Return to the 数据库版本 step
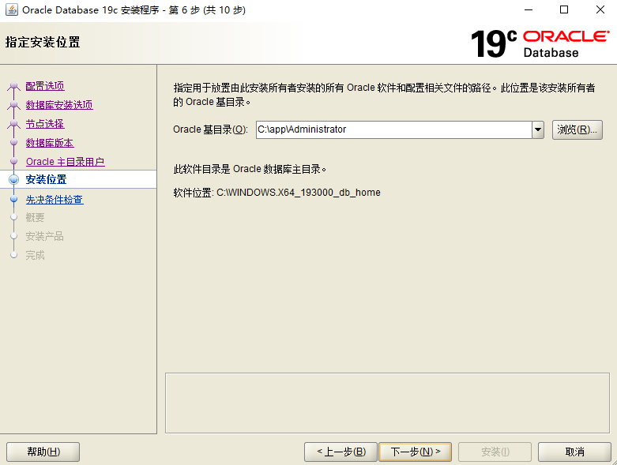This screenshot has width=617, height=465. tap(50, 143)
